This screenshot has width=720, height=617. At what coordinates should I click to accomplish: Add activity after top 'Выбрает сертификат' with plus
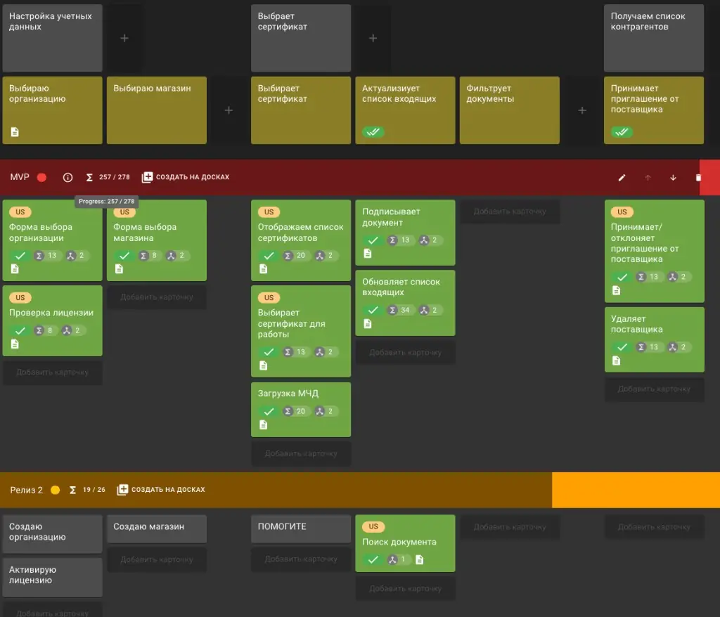click(373, 38)
